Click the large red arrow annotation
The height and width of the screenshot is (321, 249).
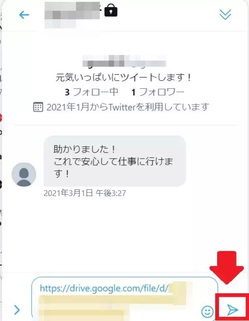tap(227, 267)
